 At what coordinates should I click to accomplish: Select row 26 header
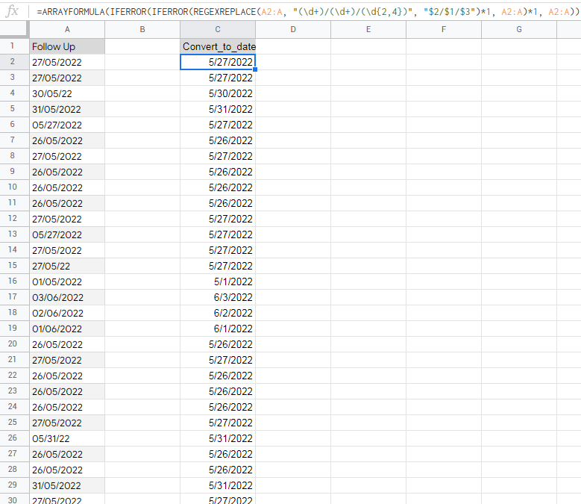pos(14,438)
